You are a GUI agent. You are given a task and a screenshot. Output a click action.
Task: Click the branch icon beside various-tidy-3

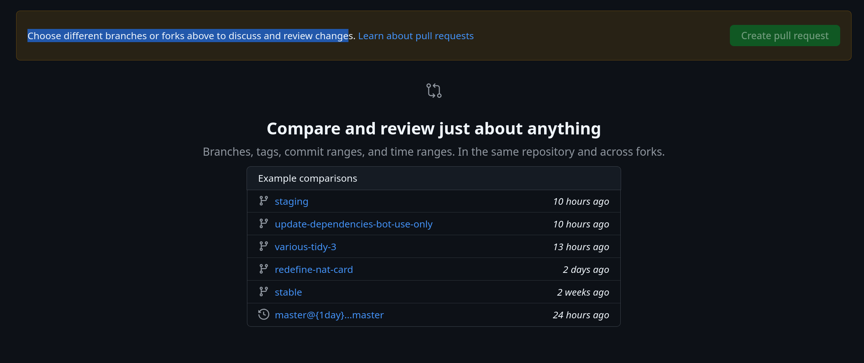(263, 246)
